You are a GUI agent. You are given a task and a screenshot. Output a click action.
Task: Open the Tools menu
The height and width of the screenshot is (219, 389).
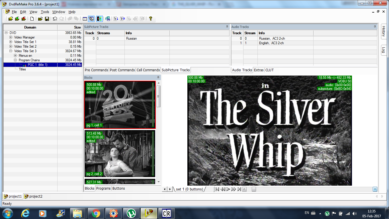pyautogui.click(x=45, y=12)
